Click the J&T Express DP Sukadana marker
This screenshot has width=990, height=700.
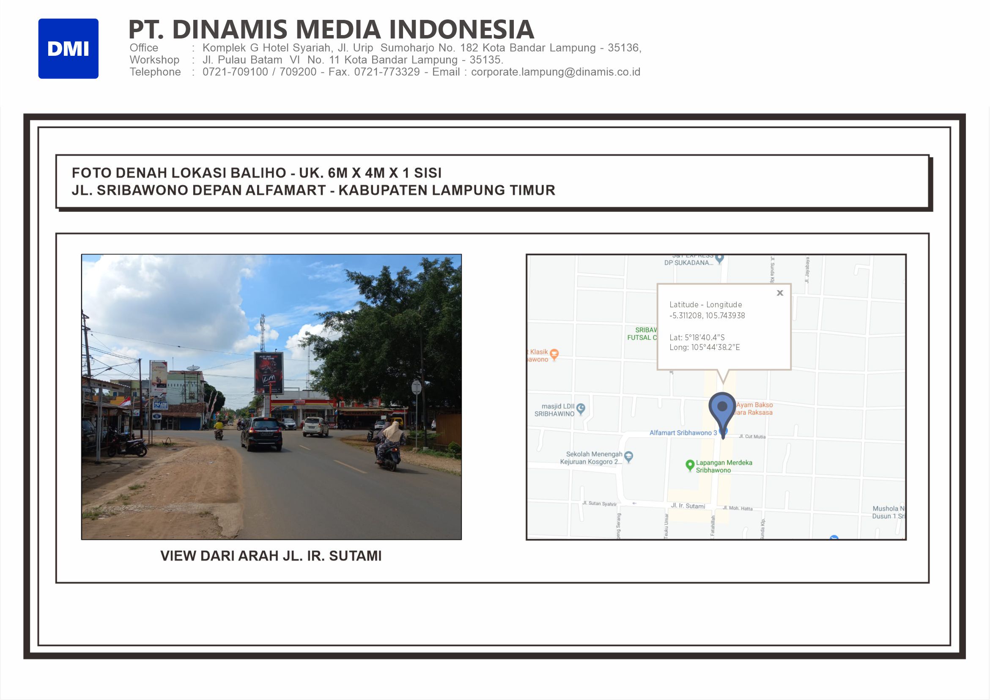point(719,259)
